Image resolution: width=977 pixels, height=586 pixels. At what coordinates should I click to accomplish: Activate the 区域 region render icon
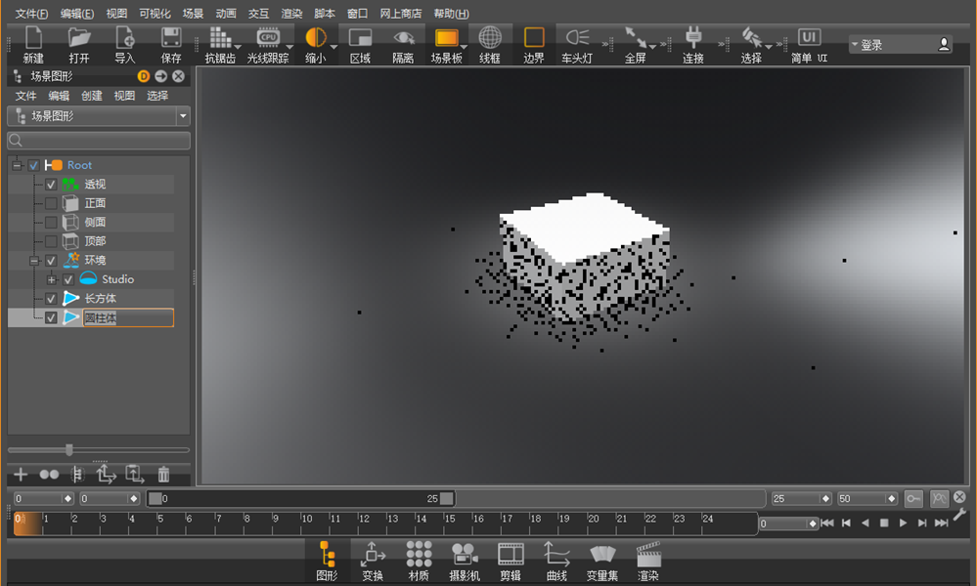pyautogui.click(x=360, y=38)
